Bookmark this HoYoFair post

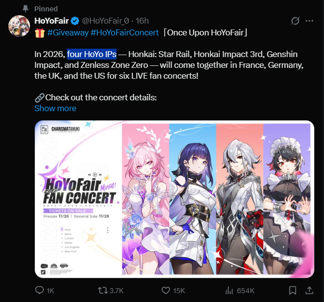pyautogui.click(x=293, y=290)
